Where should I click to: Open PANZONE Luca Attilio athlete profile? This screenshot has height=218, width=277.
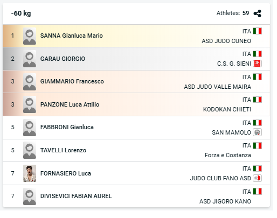(70, 104)
